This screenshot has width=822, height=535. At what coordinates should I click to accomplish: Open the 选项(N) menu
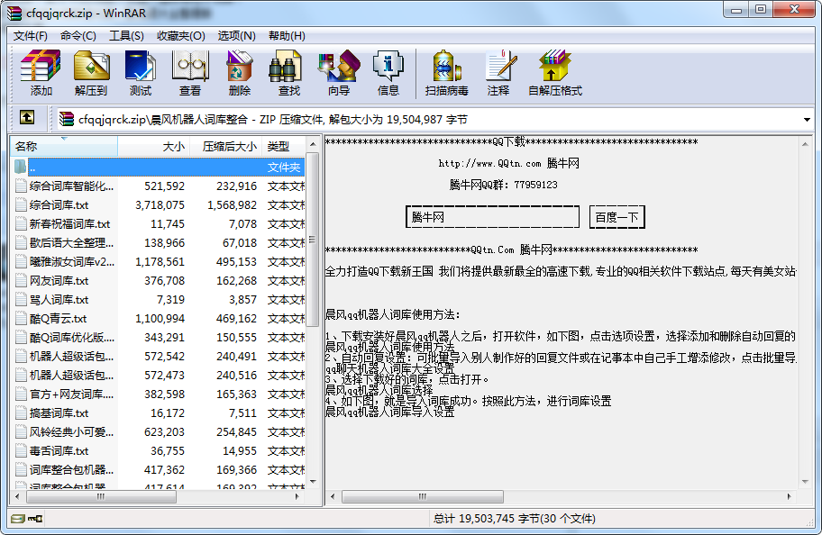[236, 36]
